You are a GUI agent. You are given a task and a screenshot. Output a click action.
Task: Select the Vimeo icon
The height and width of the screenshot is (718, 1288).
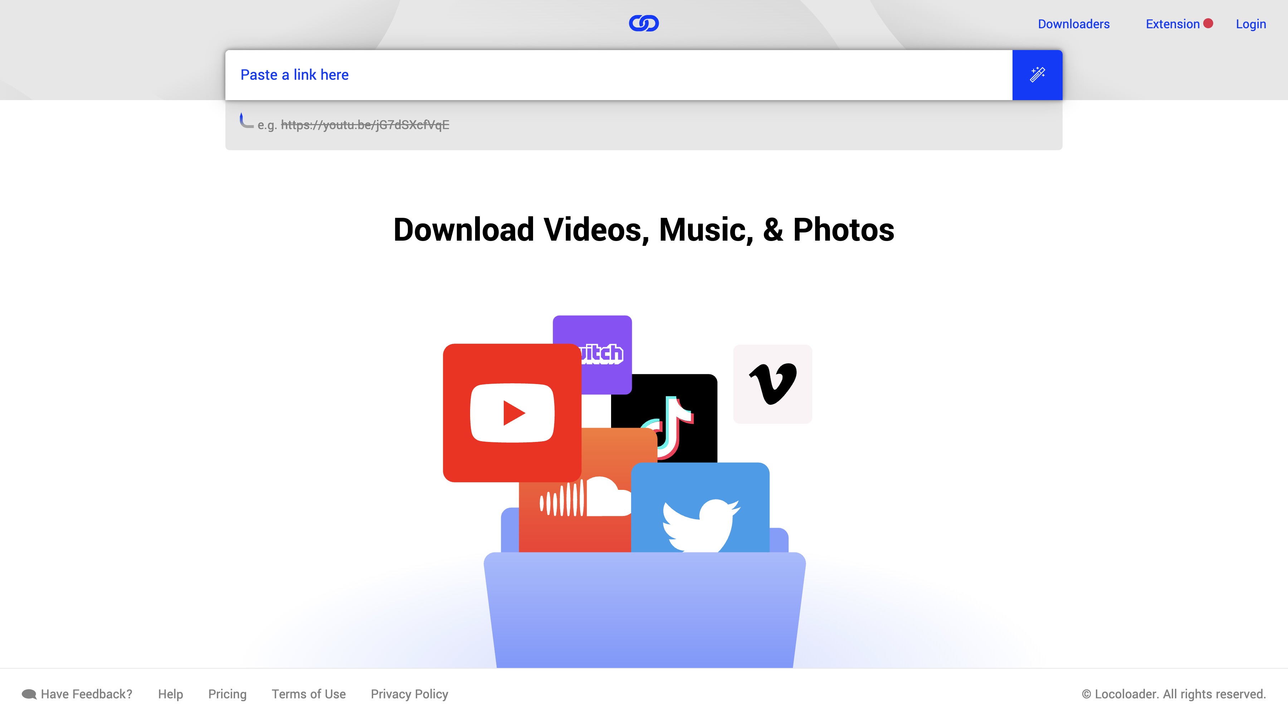tap(772, 384)
